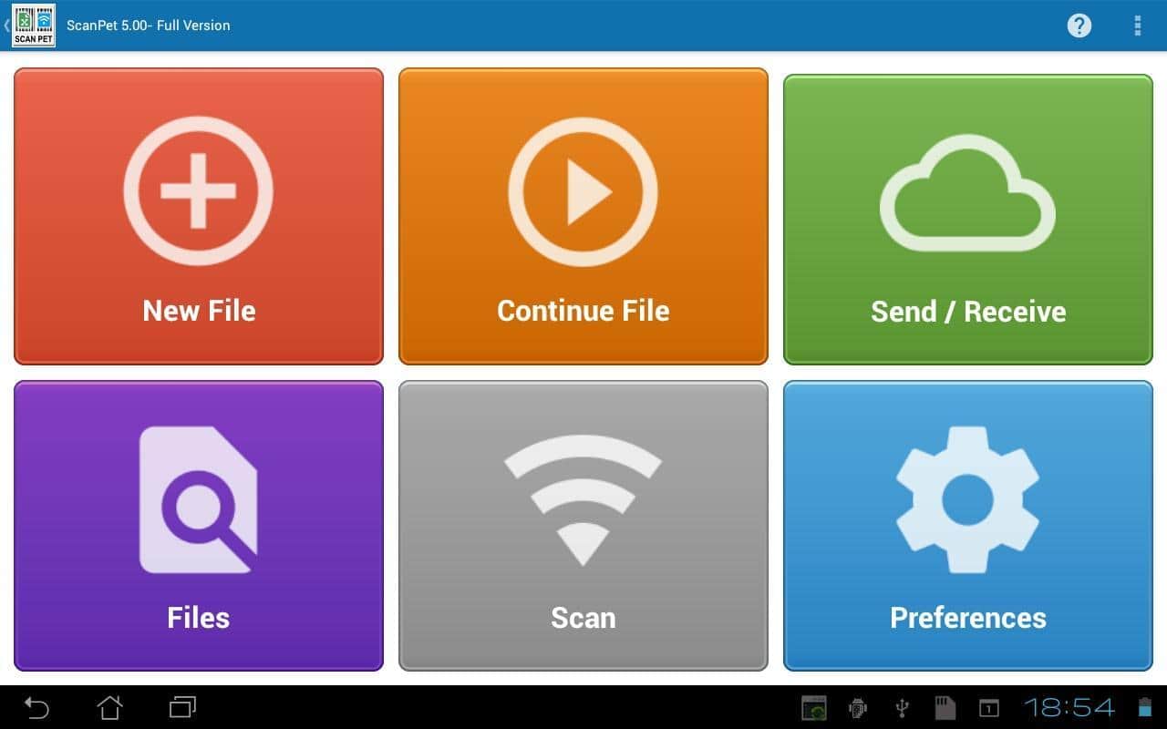Click the ScanPet 5.00 Full Version title
This screenshot has height=729, width=1167.
(149, 26)
